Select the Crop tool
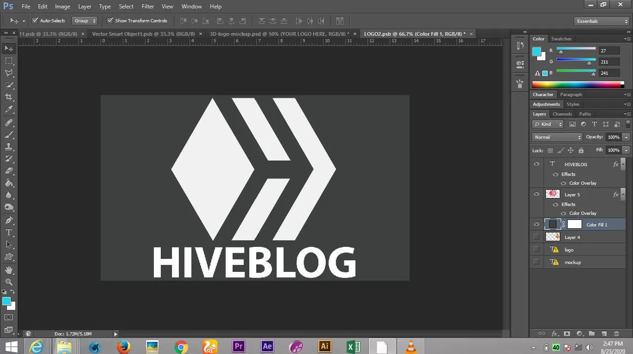Image resolution: width=633 pixels, height=354 pixels. pyautogui.click(x=9, y=98)
